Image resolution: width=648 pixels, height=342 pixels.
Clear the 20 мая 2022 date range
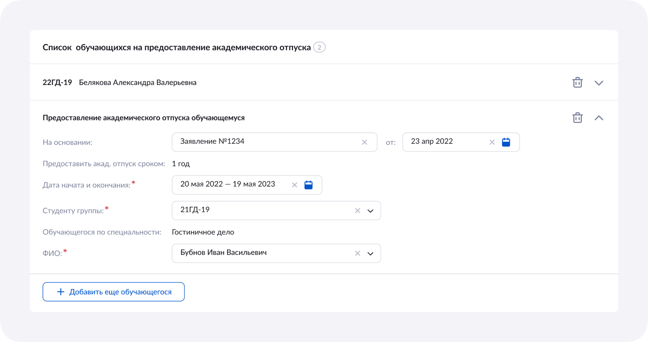294,185
